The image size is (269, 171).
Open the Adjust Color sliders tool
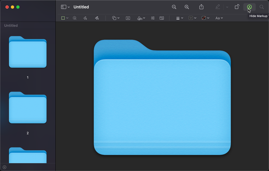click(x=153, y=18)
